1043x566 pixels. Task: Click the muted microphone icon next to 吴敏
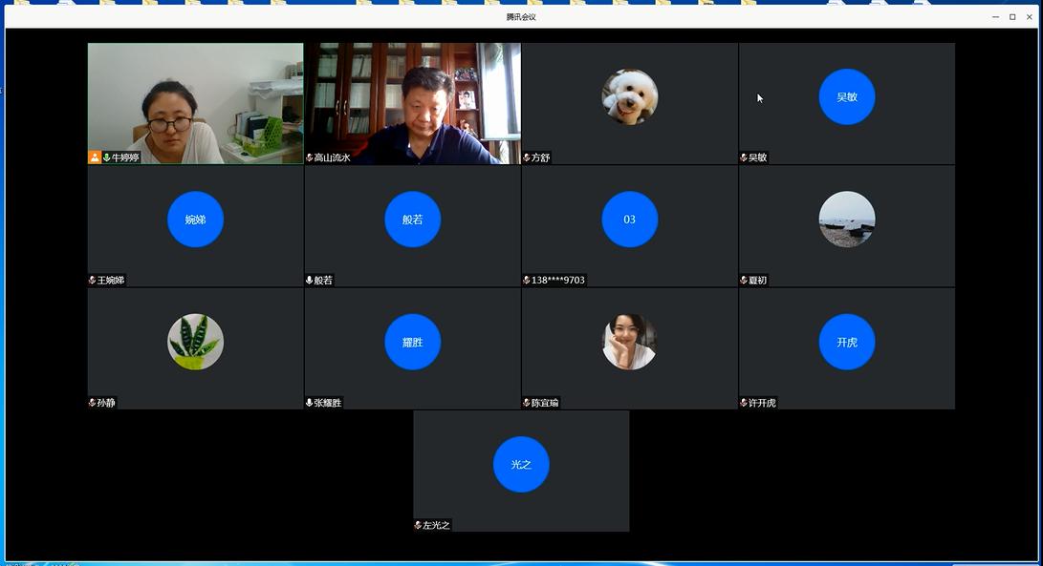(x=744, y=157)
